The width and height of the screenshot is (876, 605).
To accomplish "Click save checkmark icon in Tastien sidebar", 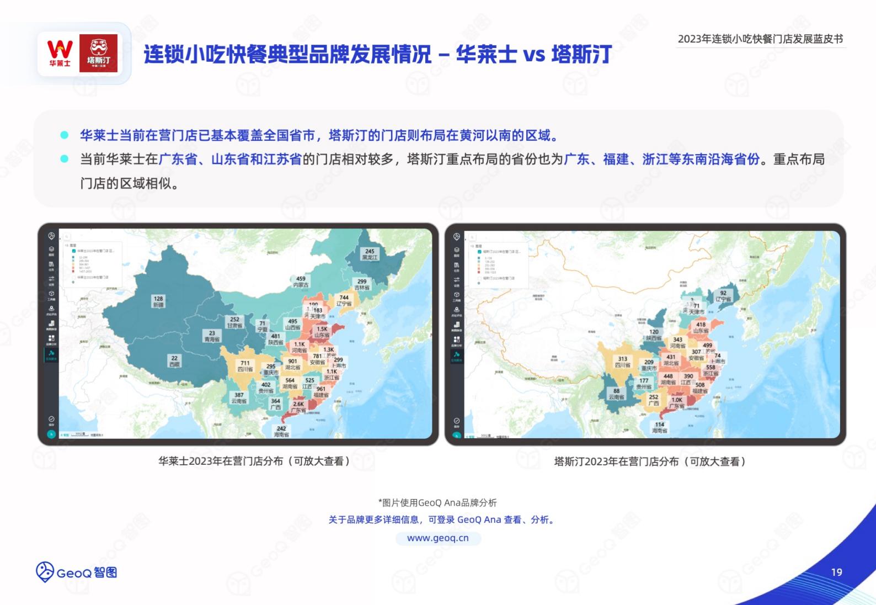I will point(457,421).
